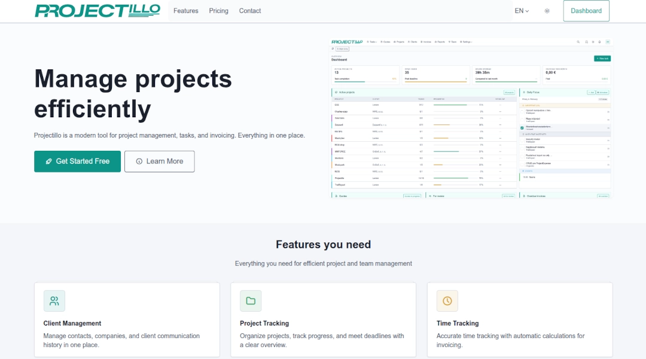Check the Security modul task checkbox
This screenshot has width=646, height=359.
pos(522,141)
